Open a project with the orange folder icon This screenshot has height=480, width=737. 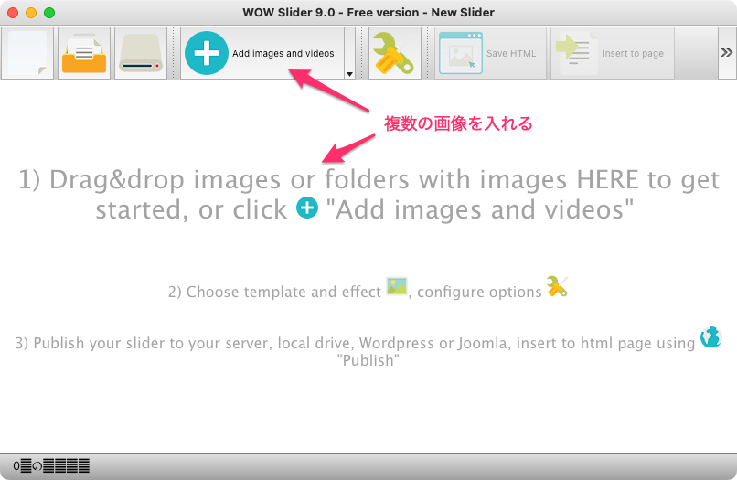point(84,53)
